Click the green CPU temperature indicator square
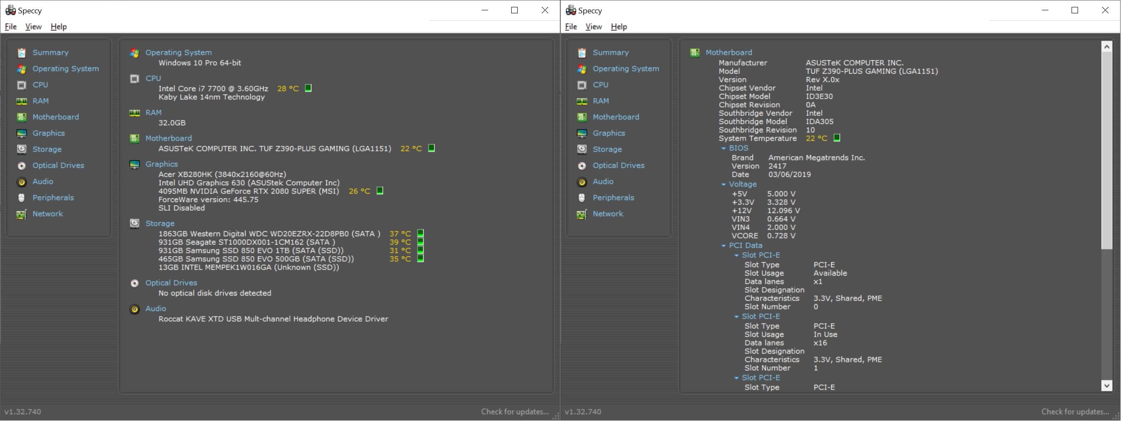 click(308, 89)
